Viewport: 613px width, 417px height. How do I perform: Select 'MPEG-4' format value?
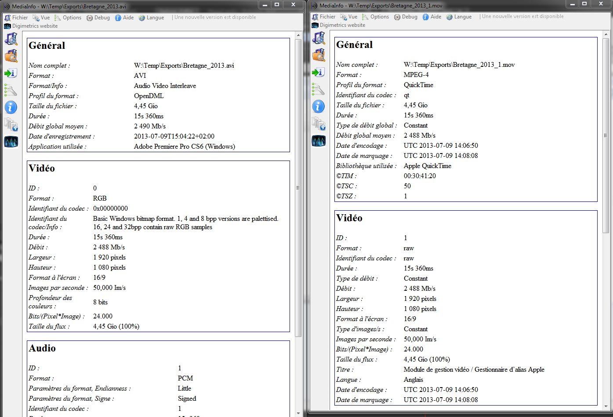tap(416, 75)
